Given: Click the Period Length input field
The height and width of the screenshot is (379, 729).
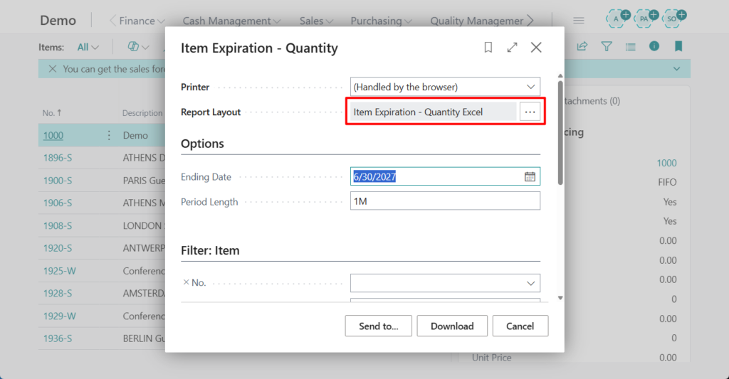Looking at the screenshot, I should (x=445, y=201).
